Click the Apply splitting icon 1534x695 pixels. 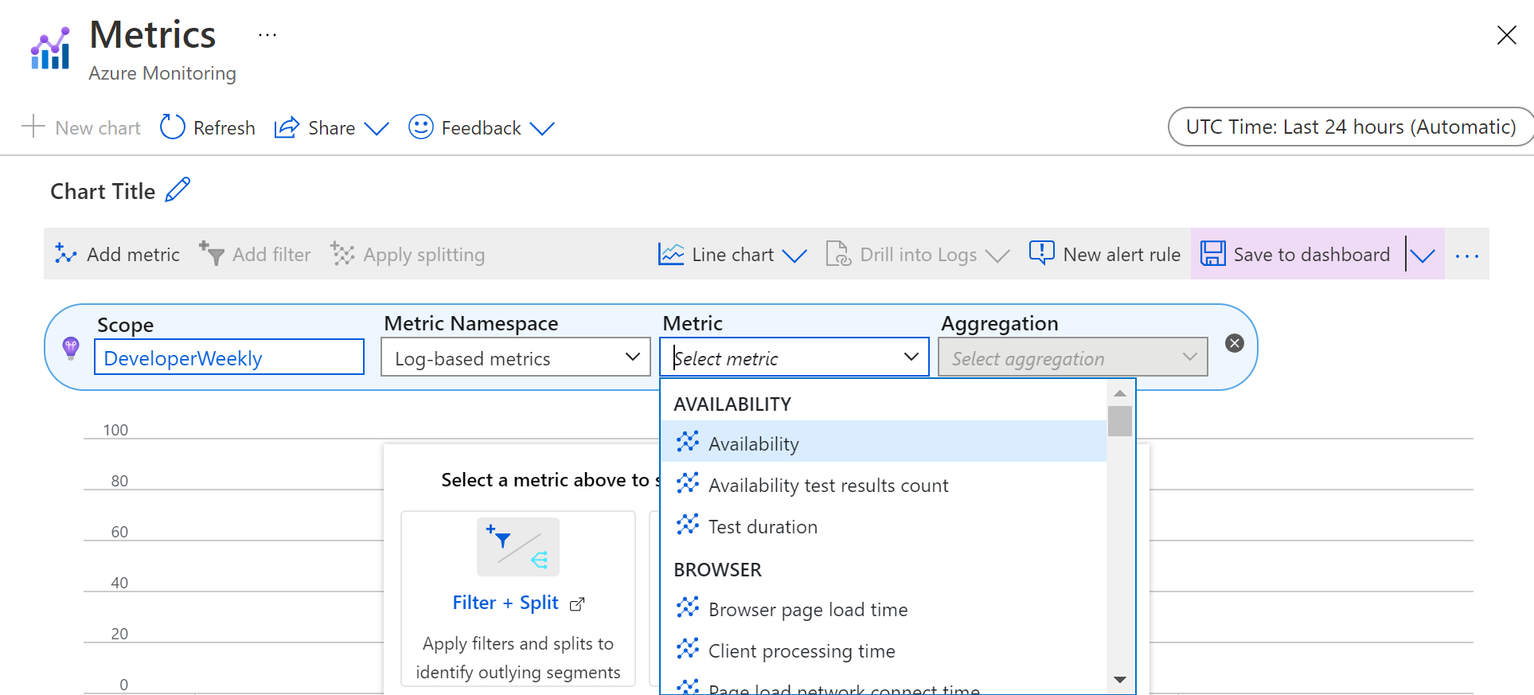pos(342,254)
